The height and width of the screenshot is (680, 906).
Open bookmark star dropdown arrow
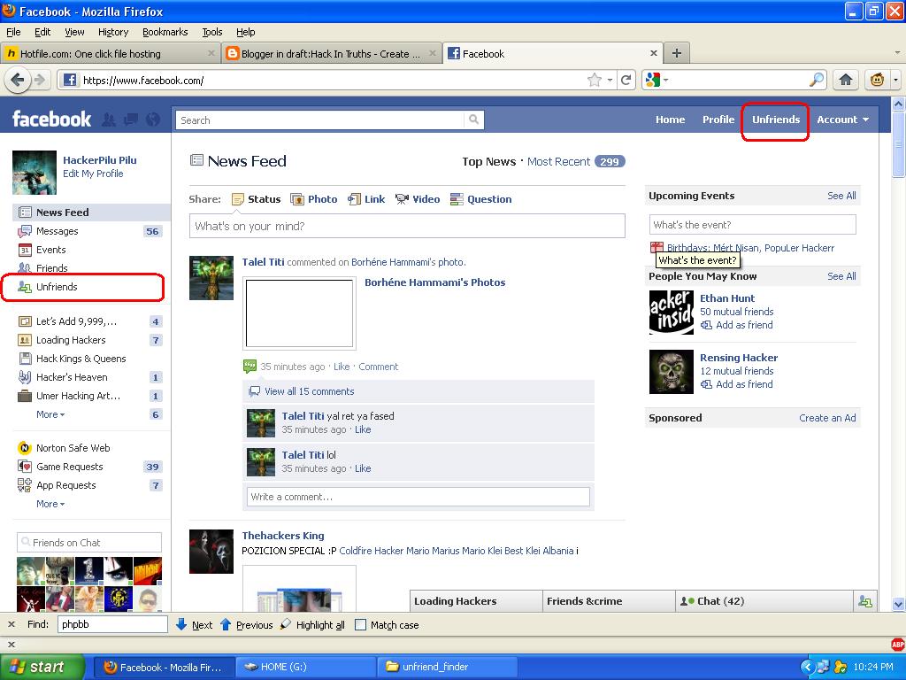point(610,80)
